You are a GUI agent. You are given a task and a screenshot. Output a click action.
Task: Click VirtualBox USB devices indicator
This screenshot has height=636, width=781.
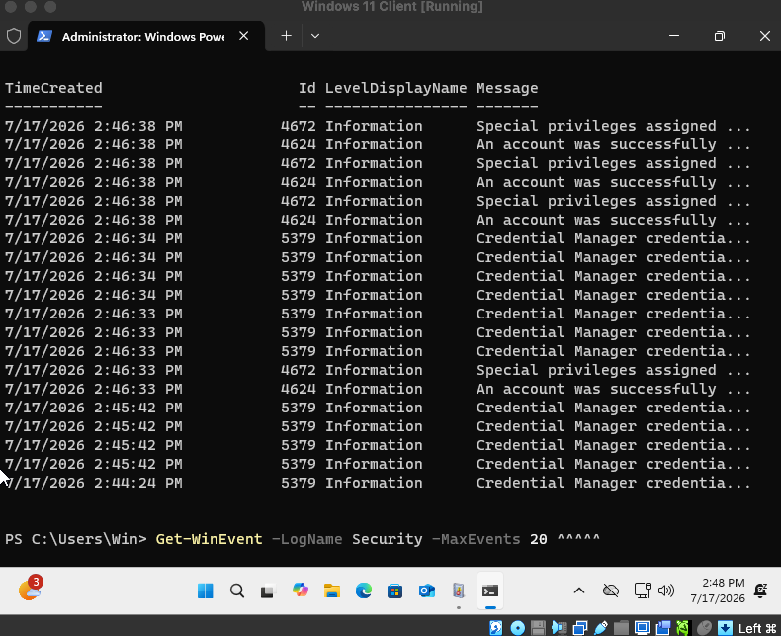[601, 628]
